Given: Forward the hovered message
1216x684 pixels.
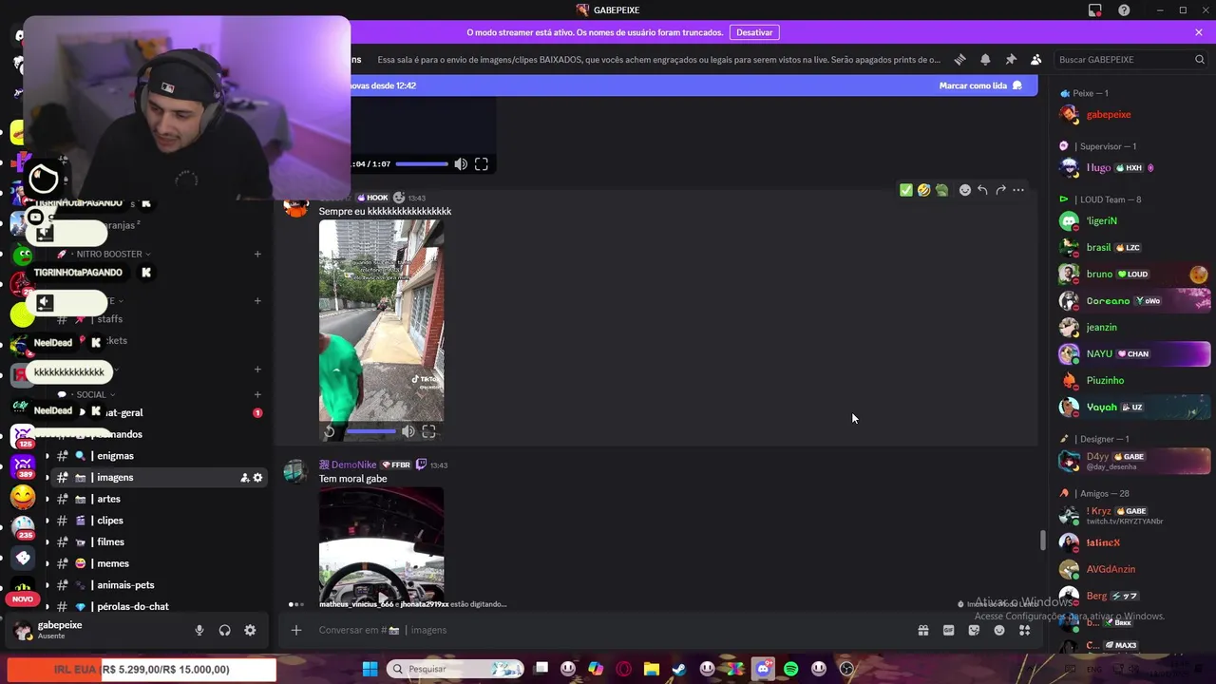Looking at the screenshot, I should click(1000, 190).
